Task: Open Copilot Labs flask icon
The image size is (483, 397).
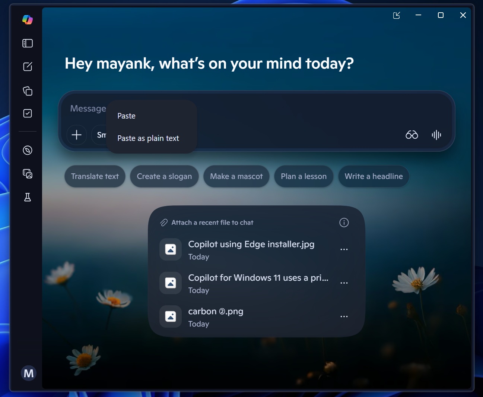Action: click(x=27, y=197)
